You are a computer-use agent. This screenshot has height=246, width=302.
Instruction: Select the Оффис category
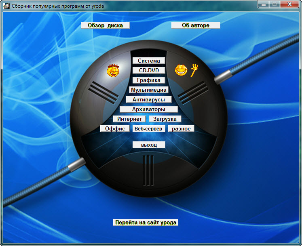click(115, 128)
